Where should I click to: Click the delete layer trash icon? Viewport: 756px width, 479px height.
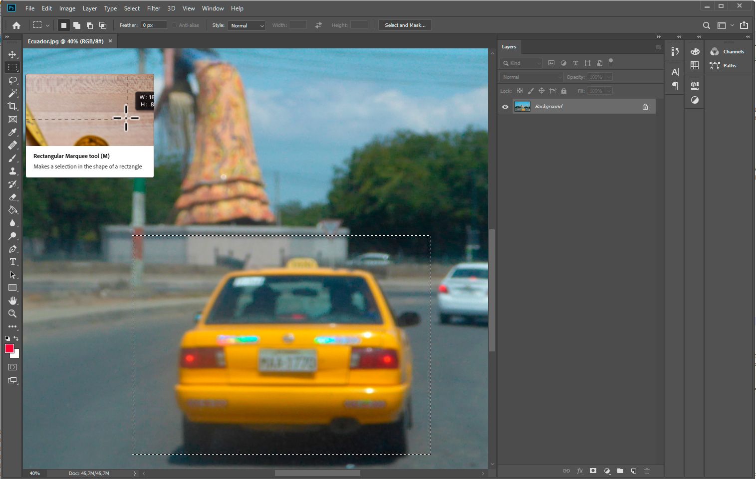647,471
